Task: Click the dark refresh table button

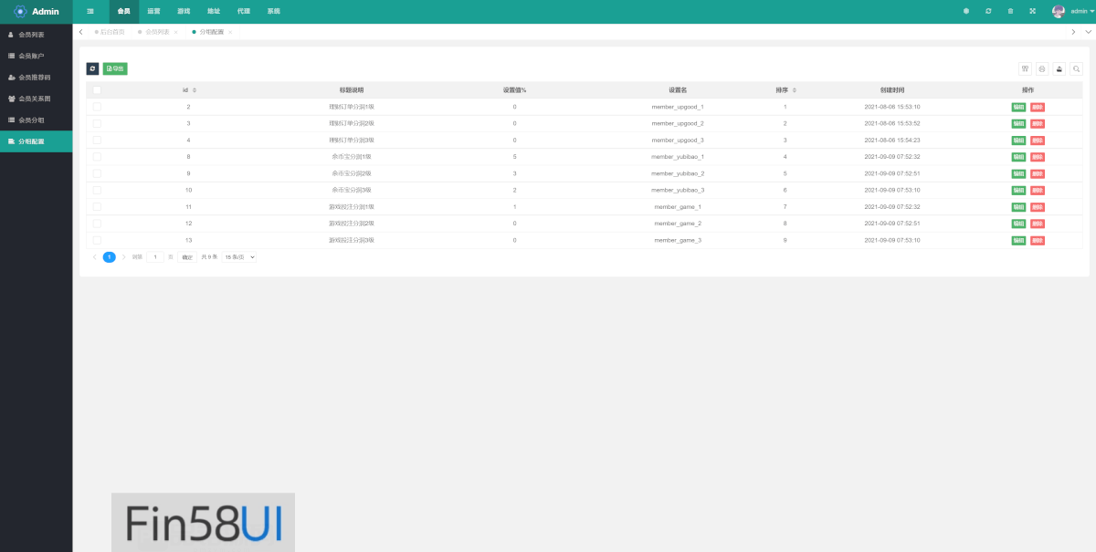Action: point(92,68)
